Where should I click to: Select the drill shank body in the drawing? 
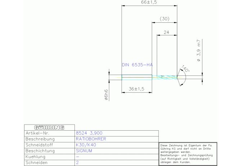[137, 77]
